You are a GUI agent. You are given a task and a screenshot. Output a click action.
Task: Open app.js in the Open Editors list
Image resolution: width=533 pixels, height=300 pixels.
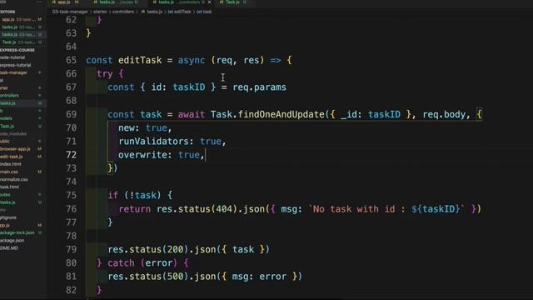pyautogui.click(x=21, y=19)
